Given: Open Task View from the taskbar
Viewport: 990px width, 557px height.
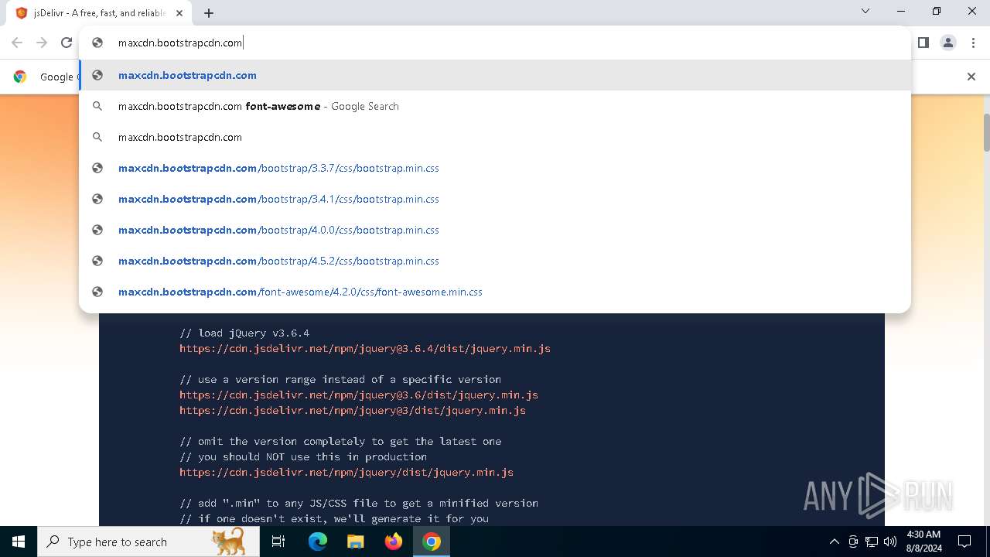Looking at the screenshot, I should point(278,542).
